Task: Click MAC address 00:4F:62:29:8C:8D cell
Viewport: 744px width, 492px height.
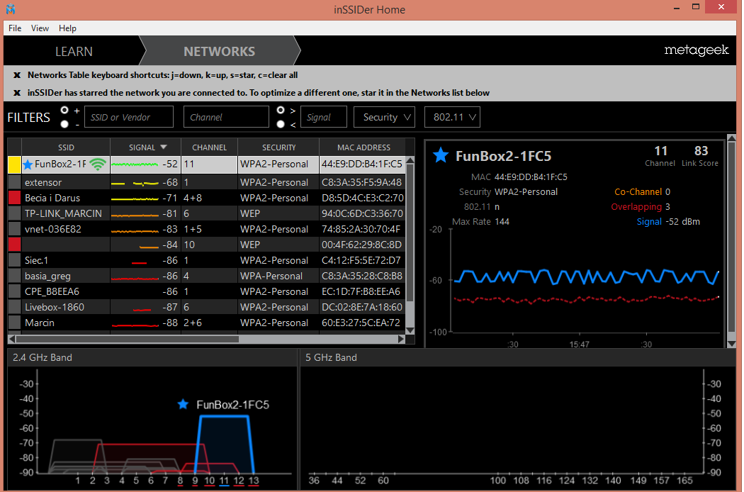Action: pyautogui.click(x=361, y=245)
